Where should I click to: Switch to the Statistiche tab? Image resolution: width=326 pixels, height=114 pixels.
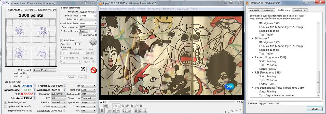[x=300, y=10]
